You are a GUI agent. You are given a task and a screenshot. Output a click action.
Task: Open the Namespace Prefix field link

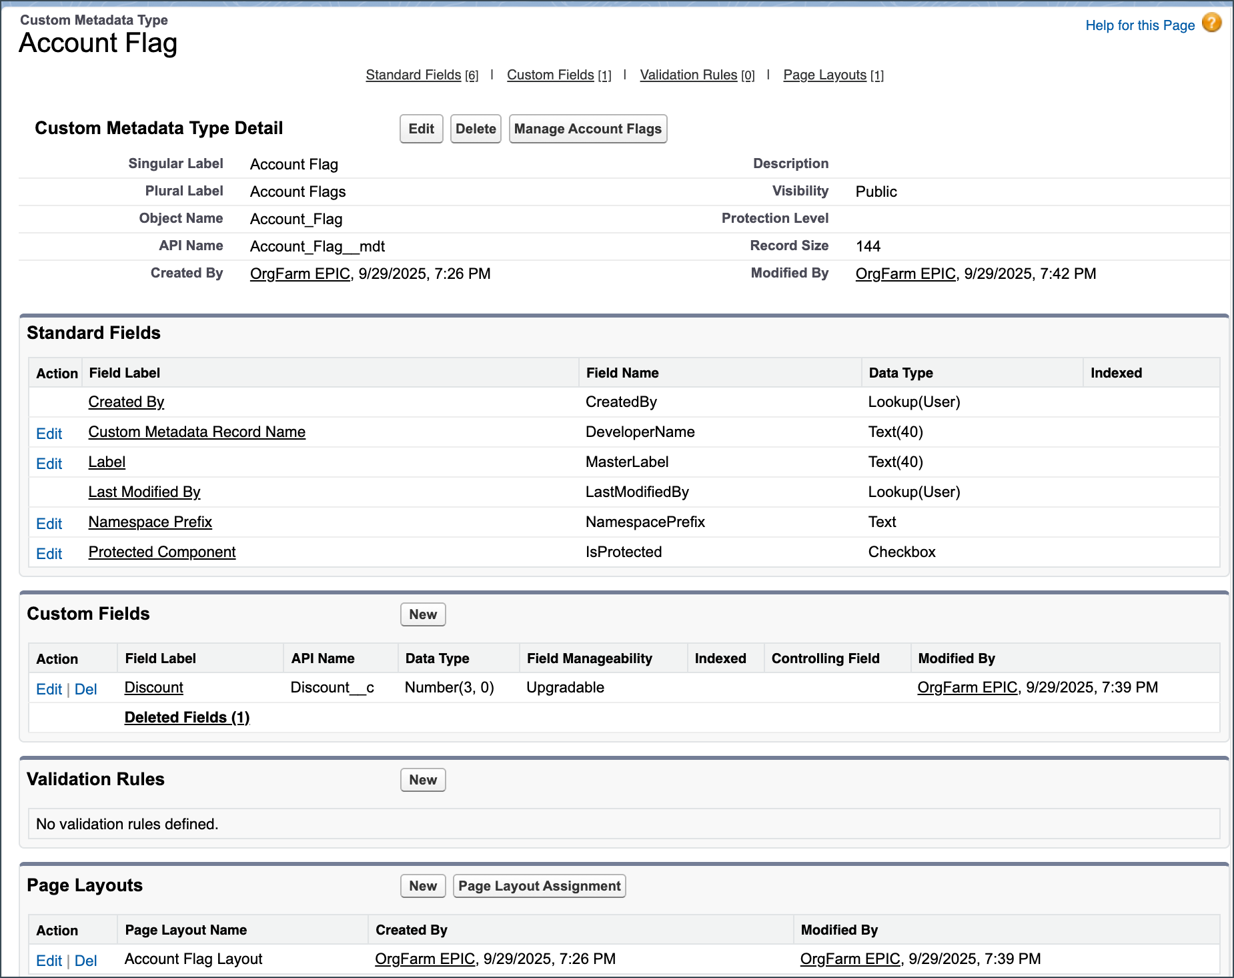coord(150,522)
